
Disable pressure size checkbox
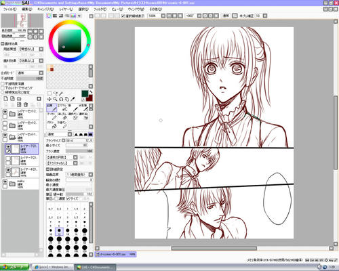[x=68, y=199]
